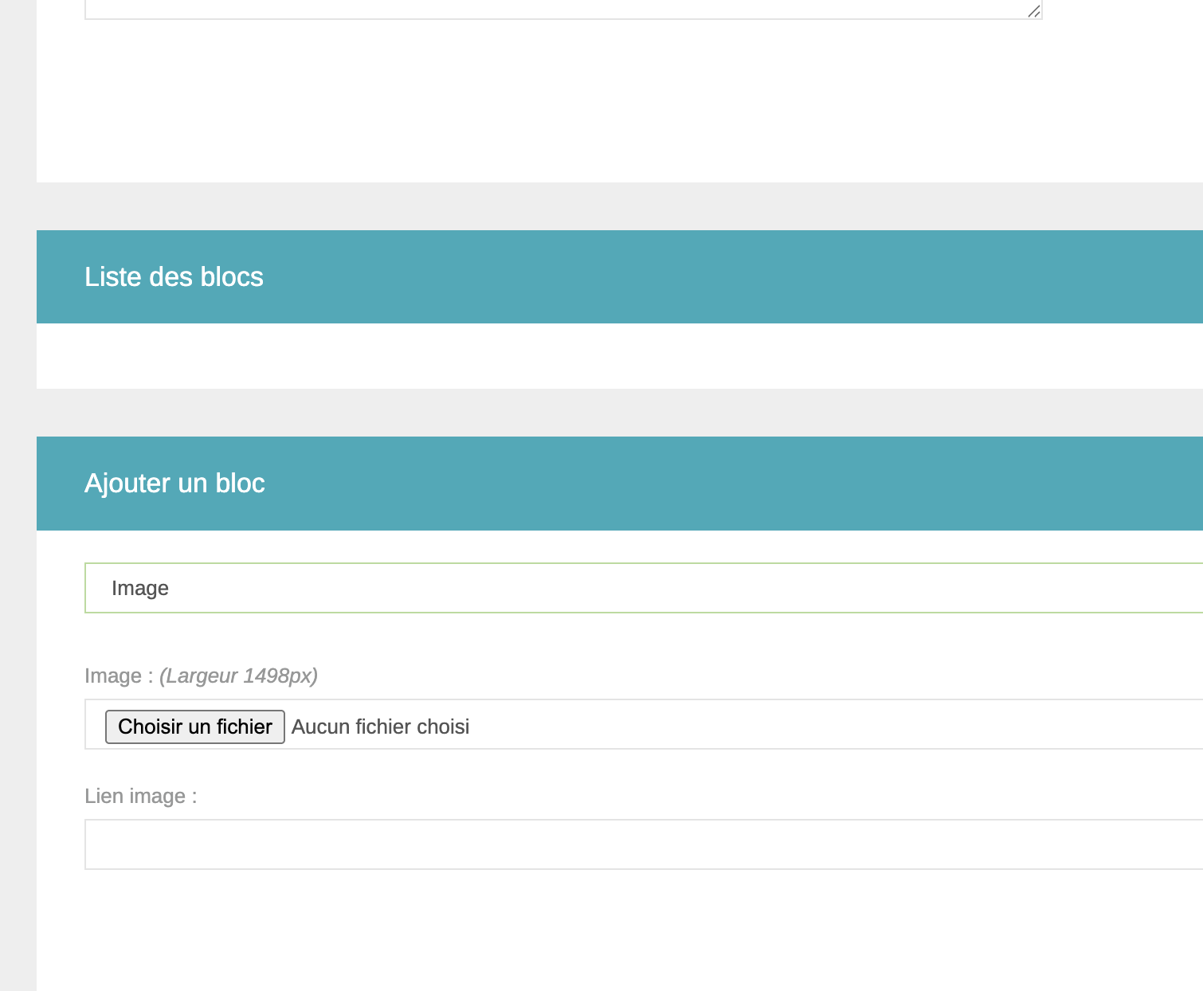
Task: Click right side of Ajouter un bloc banner
Action: [956, 483]
